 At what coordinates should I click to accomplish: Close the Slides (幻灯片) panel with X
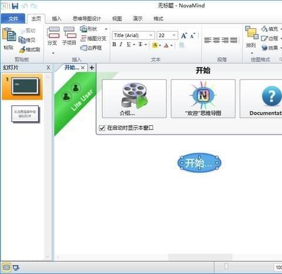[x=48, y=68]
